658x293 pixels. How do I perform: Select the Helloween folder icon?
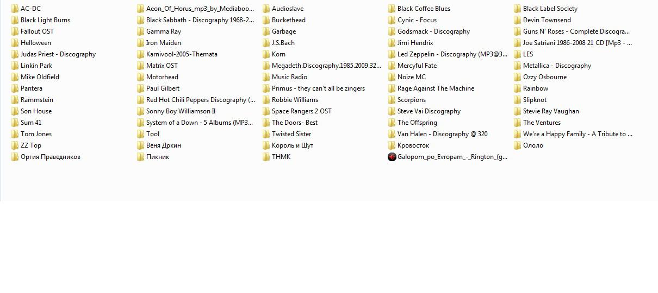[15, 43]
